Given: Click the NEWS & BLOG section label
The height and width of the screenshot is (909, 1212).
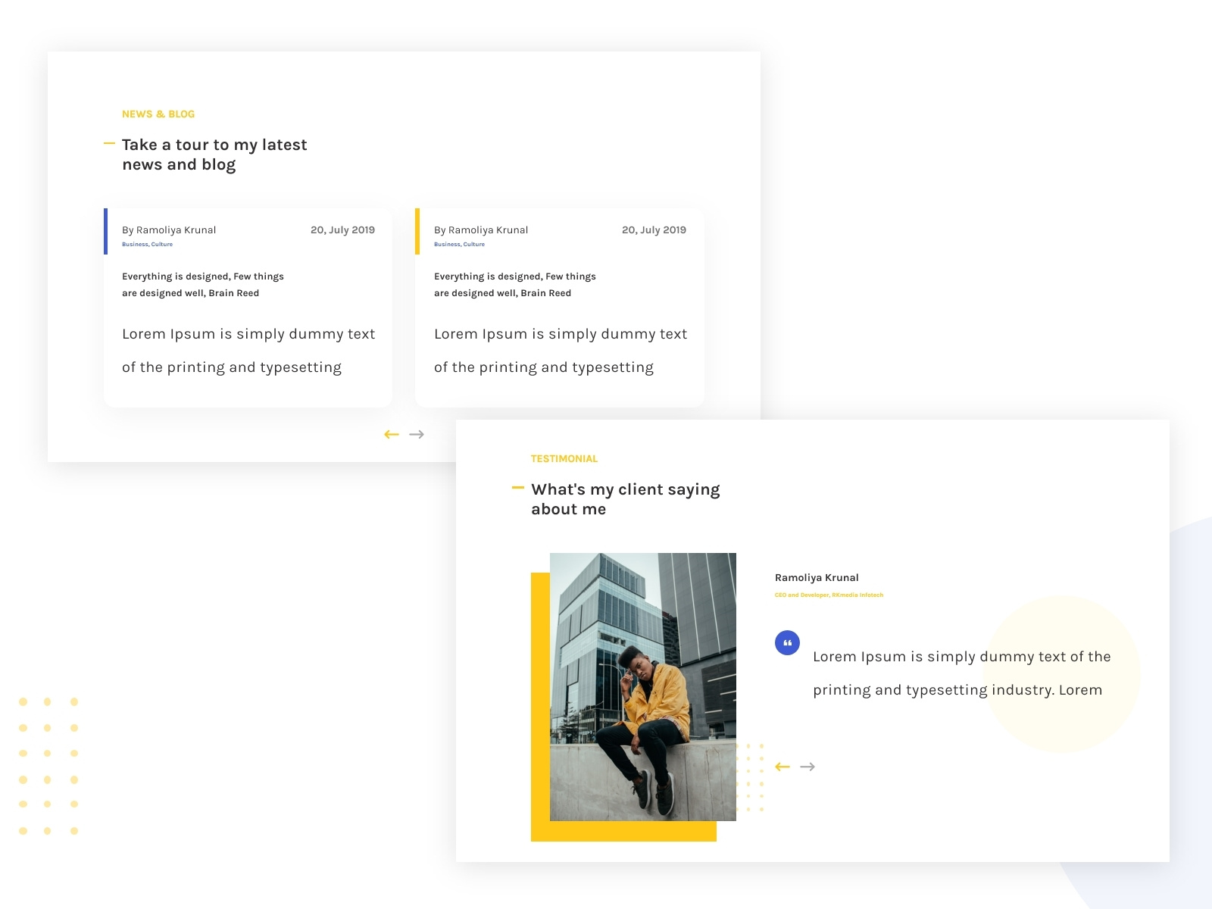Looking at the screenshot, I should [x=158, y=114].
